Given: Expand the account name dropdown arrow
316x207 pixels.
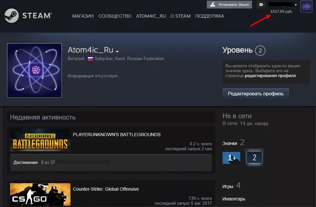Looking at the screenshot, I should pos(296,5).
